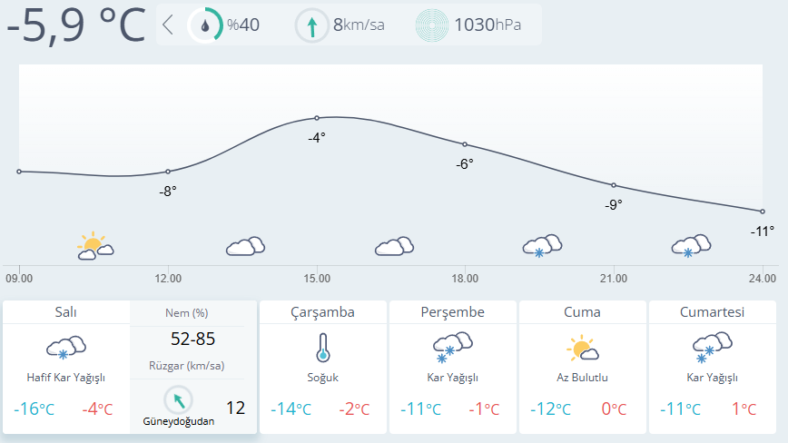This screenshot has height=443, width=788.
Task: Click the cloudy icon after 12.00
Action: (x=245, y=246)
